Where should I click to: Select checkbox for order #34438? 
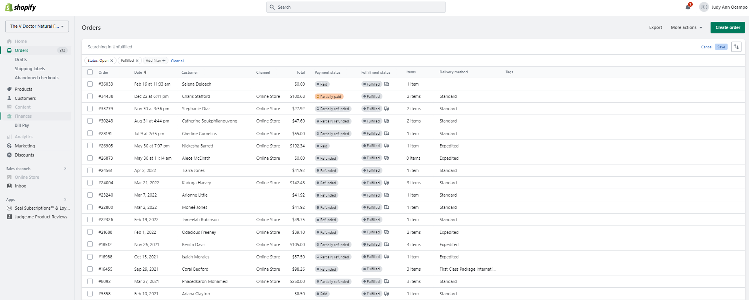click(x=90, y=96)
